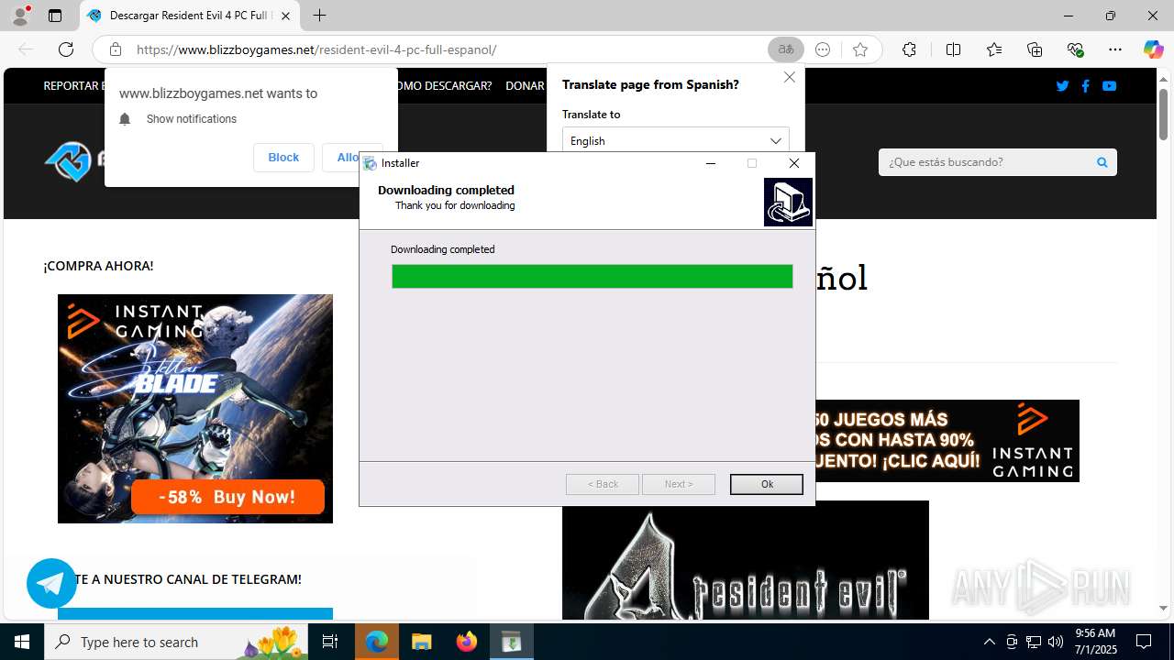Select the Descargar Resident Evil 4 tab

click(x=190, y=16)
